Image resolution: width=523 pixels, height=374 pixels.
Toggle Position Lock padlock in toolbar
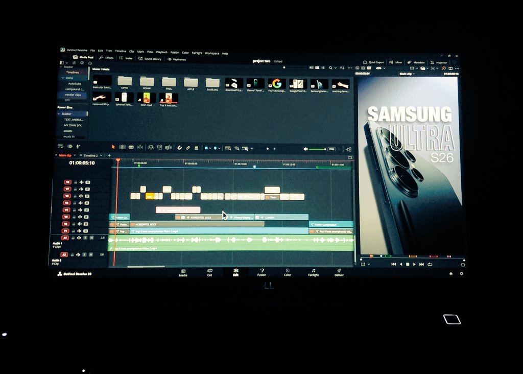click(197, 148)
